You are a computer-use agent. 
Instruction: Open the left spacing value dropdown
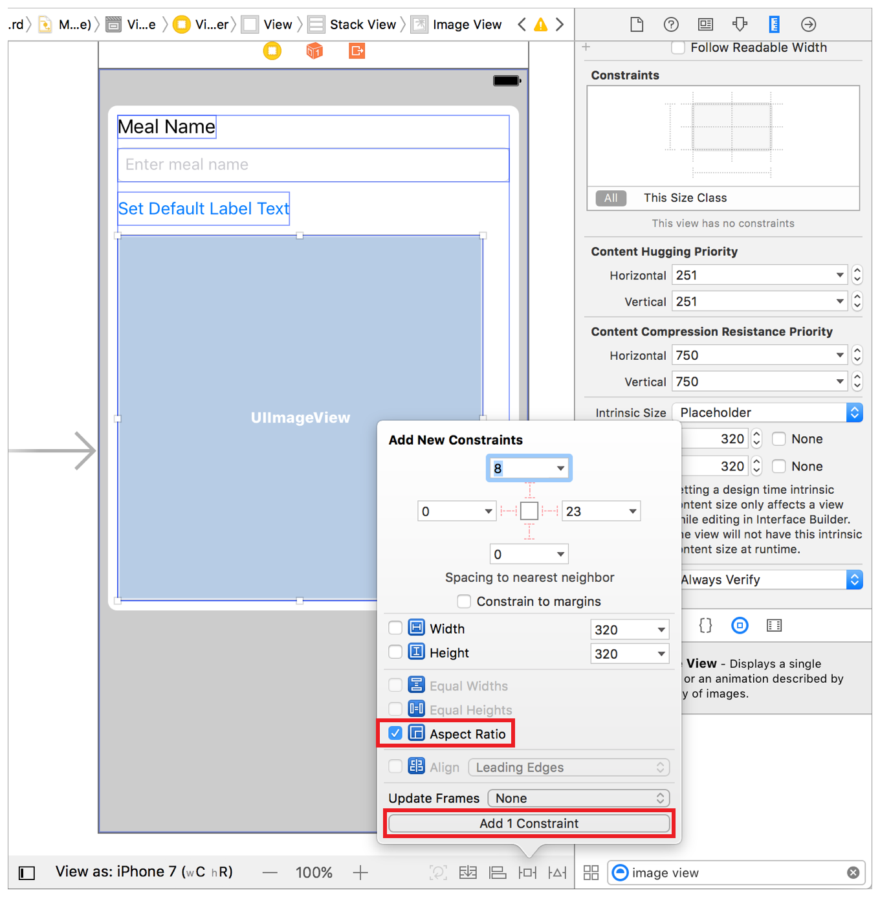pyautogui.click(x=489, y=511)
